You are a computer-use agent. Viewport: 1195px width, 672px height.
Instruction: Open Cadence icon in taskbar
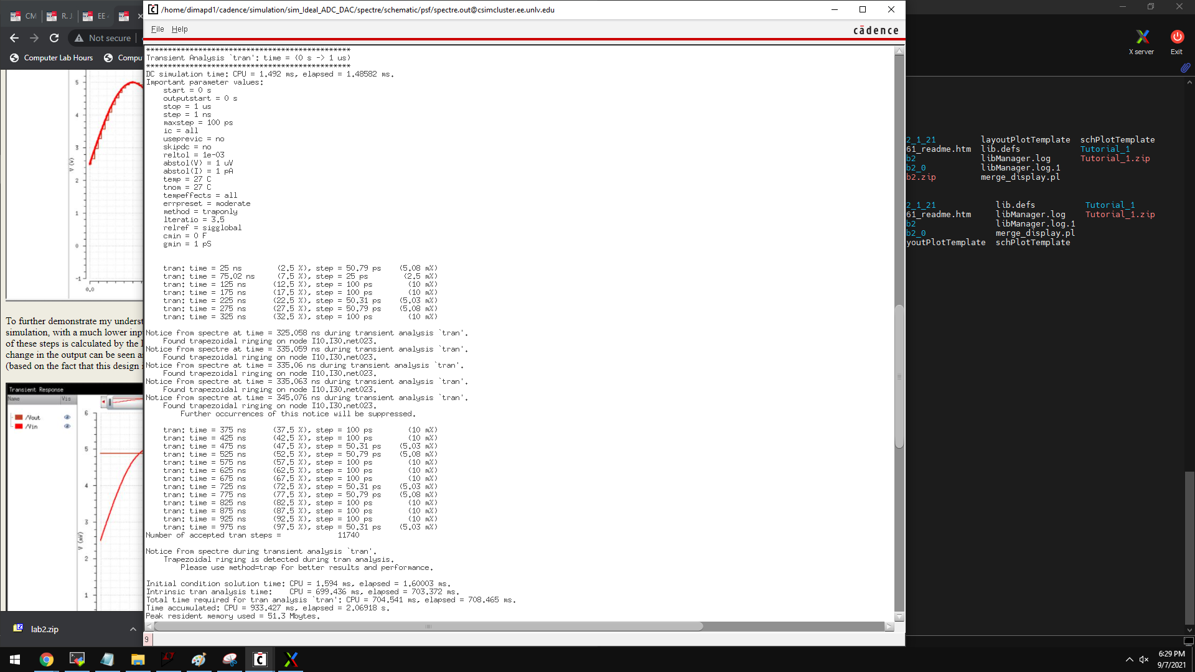[x=260, y=660]
